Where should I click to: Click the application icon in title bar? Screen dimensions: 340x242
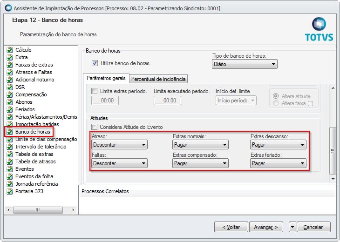pos(8,8)
